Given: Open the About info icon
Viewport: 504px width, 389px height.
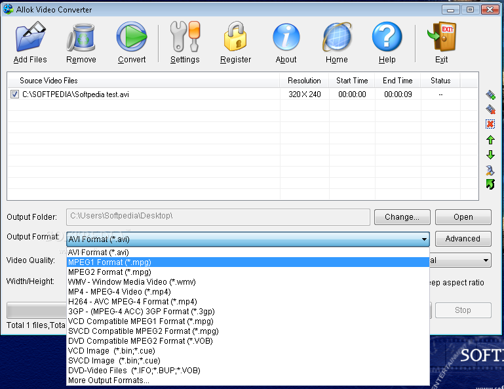Looking at the screenshot, I should pos(286,37).
